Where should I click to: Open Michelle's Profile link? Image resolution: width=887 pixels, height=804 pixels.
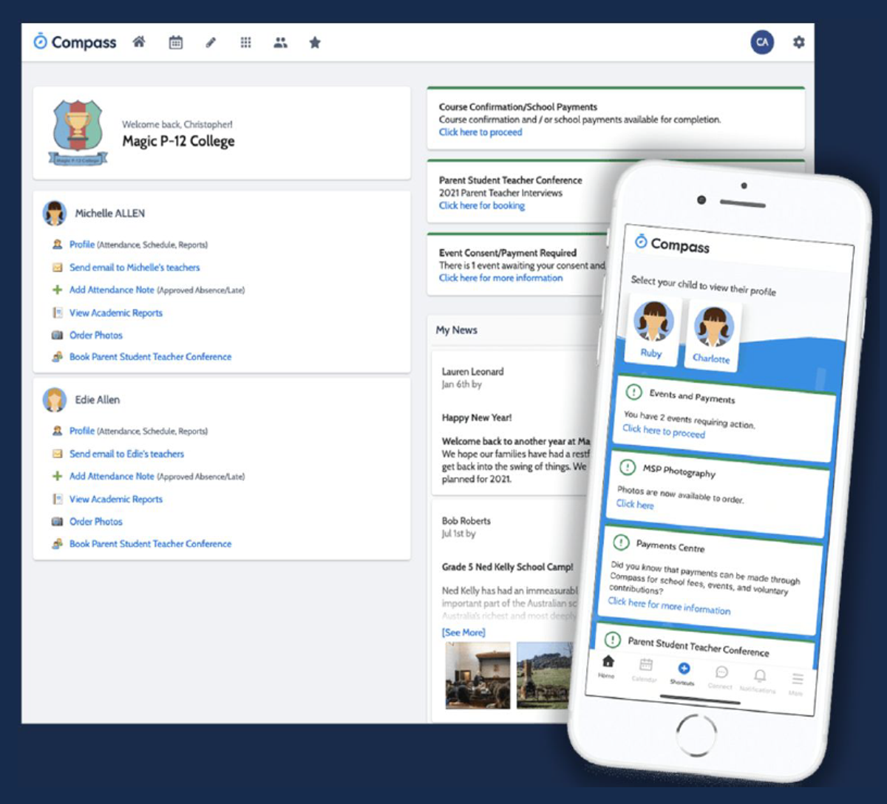pos(82,245)
